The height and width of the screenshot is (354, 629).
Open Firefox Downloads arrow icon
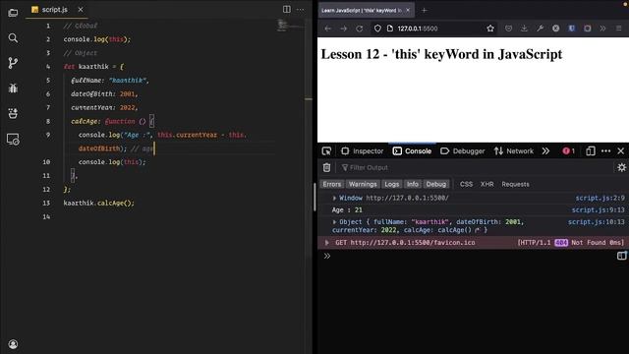[524, 29]
